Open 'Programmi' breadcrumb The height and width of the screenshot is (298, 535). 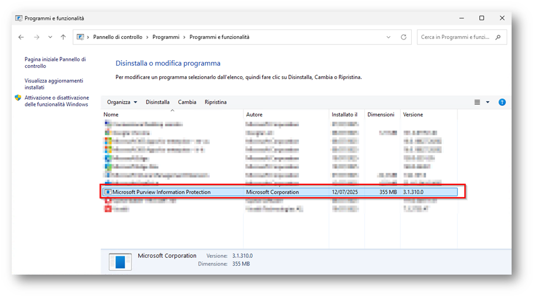click(x=166, y=37)
